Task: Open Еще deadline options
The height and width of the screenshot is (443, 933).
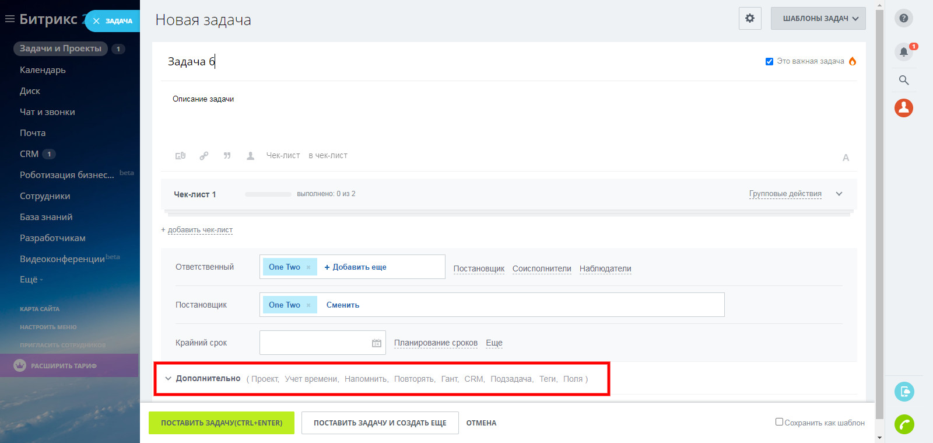Action: point(494,343)
